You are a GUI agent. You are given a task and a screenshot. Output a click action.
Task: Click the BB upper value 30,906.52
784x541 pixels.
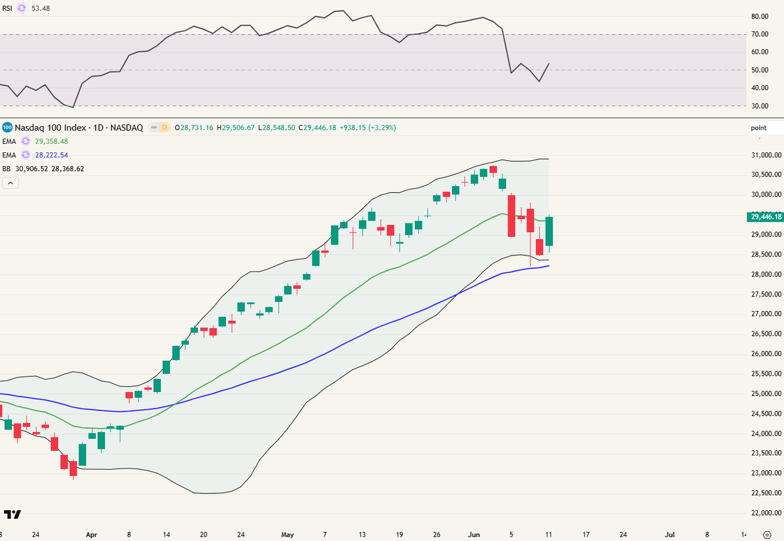pos(31,169)
